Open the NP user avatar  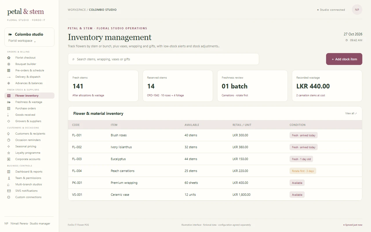(x=357, y=10)
